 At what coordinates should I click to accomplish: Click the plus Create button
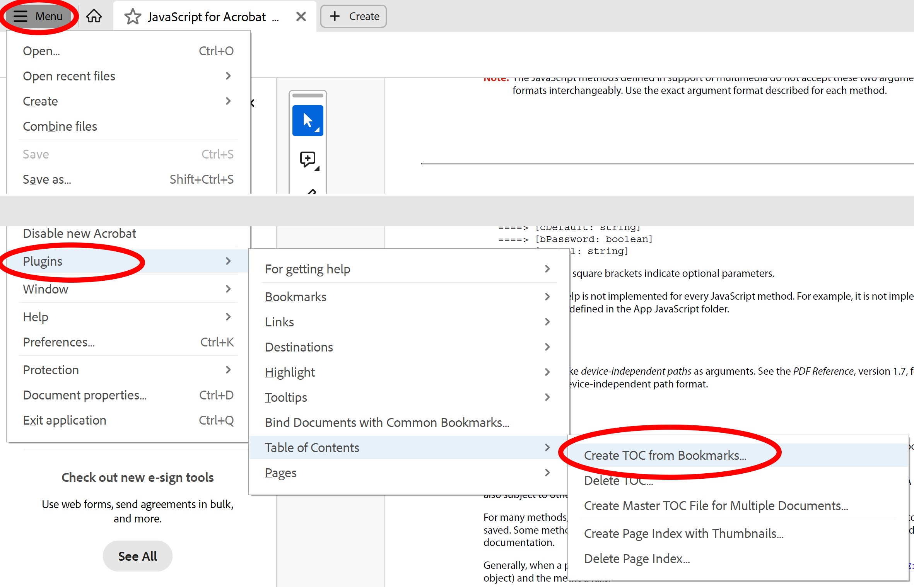tap(353, 16)
